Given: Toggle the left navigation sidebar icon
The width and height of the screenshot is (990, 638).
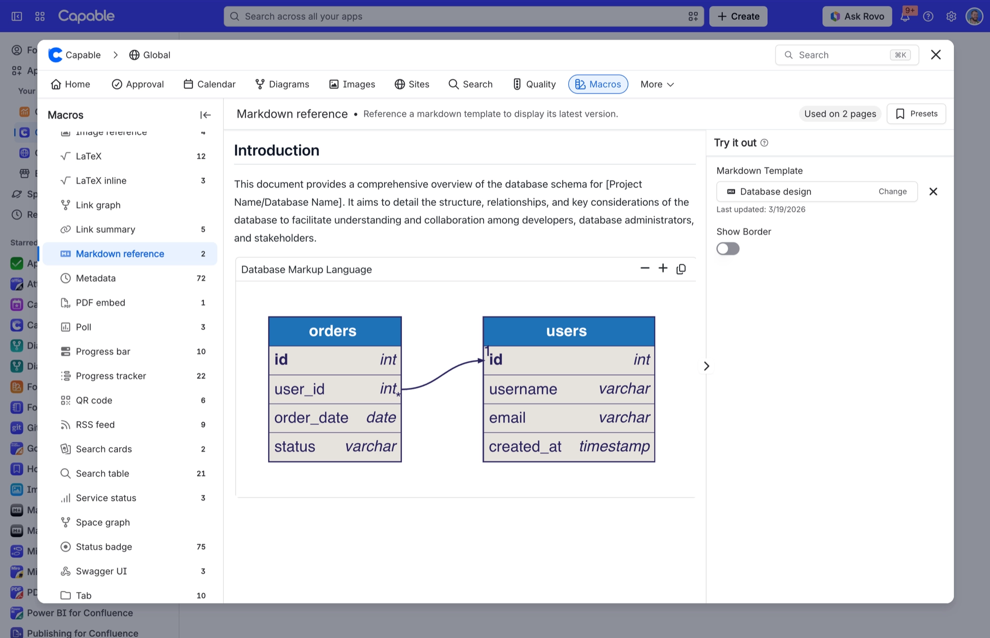Looking at the screenshot, I should pyautogui.click(x=17, y=16).
